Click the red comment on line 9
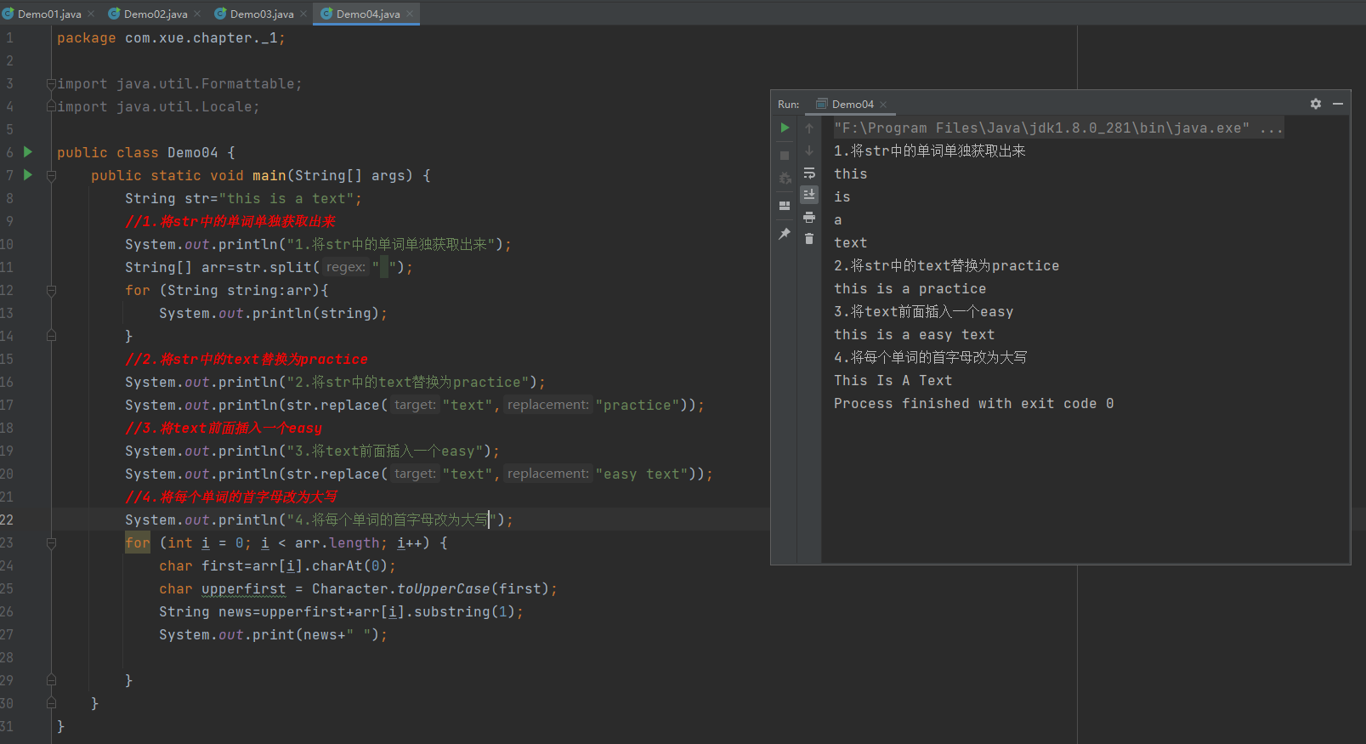1366x744 pixels. tap(230, 221)
